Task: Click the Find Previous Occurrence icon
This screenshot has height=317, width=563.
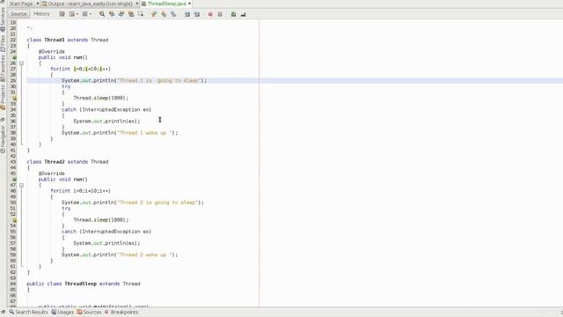Action: [x=112, y=14]
